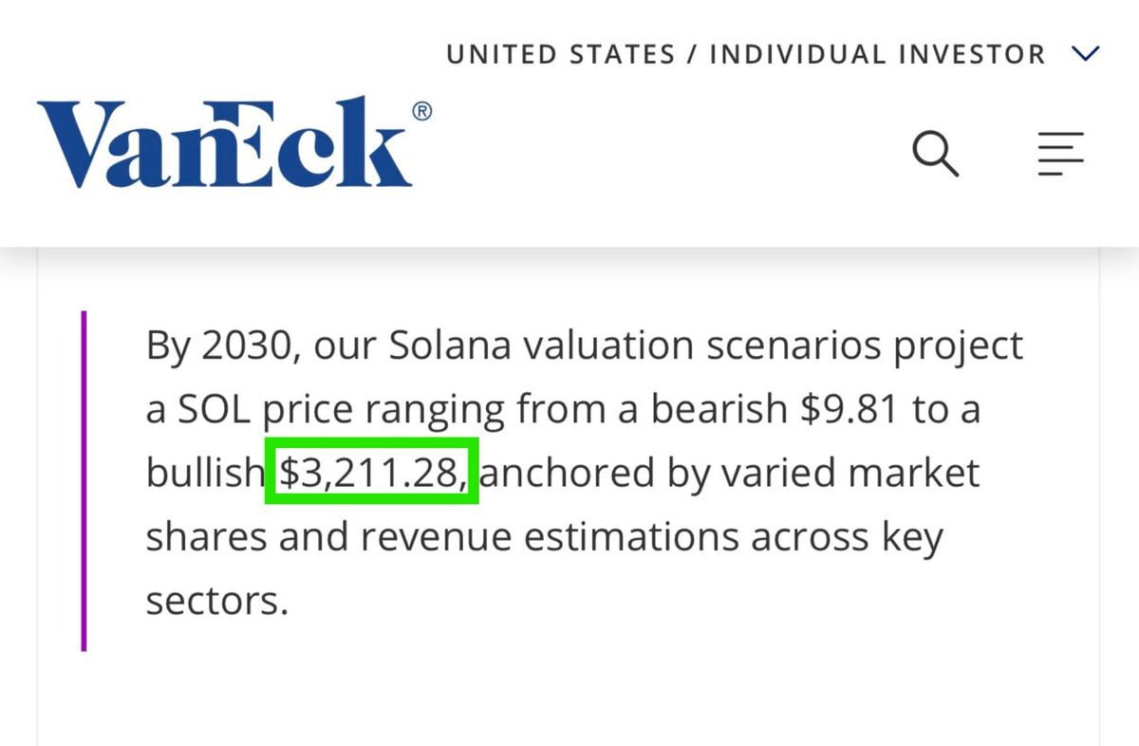Open the search magnifier icon

936,154
